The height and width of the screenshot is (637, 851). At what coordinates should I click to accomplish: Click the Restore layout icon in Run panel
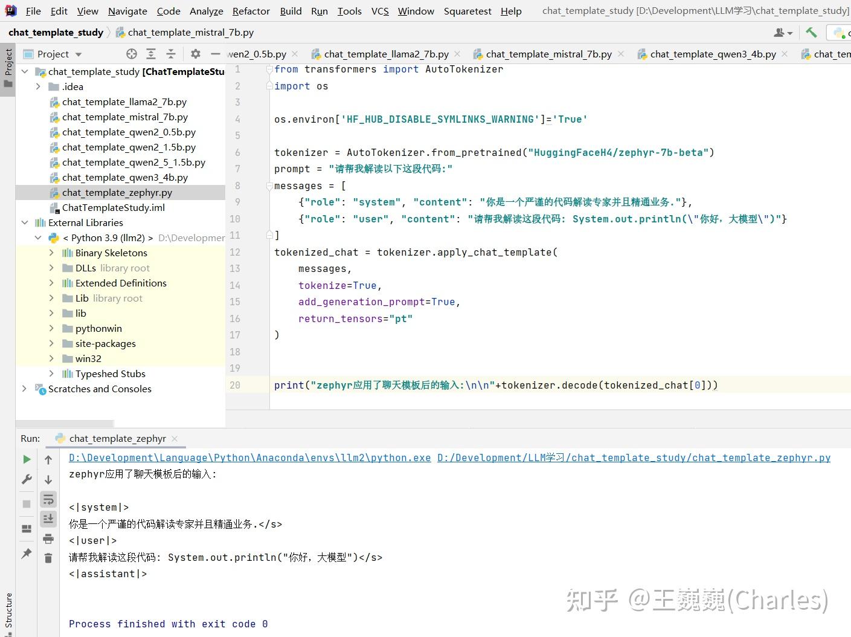27,528
